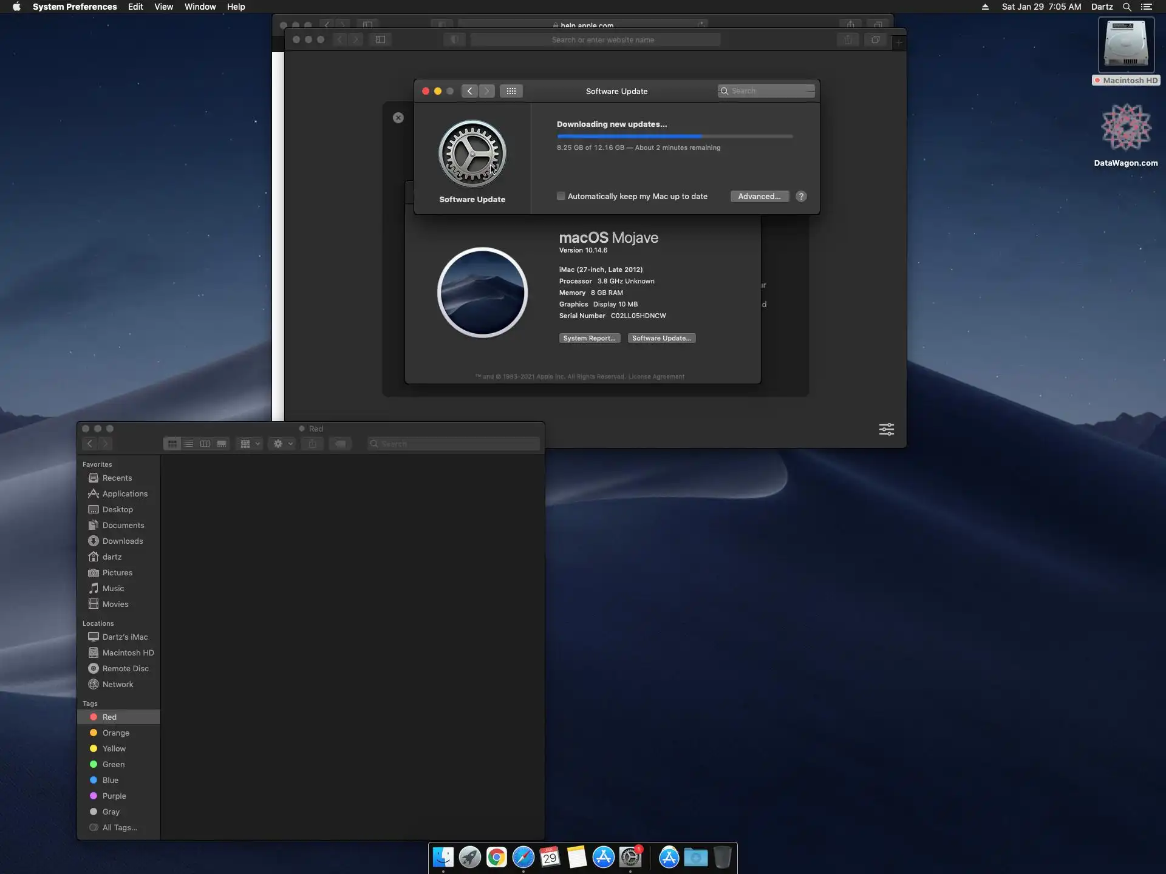This screenshot has height=874, width=1166.
Task: Switch Finder to list view
Action: point(189,444)
